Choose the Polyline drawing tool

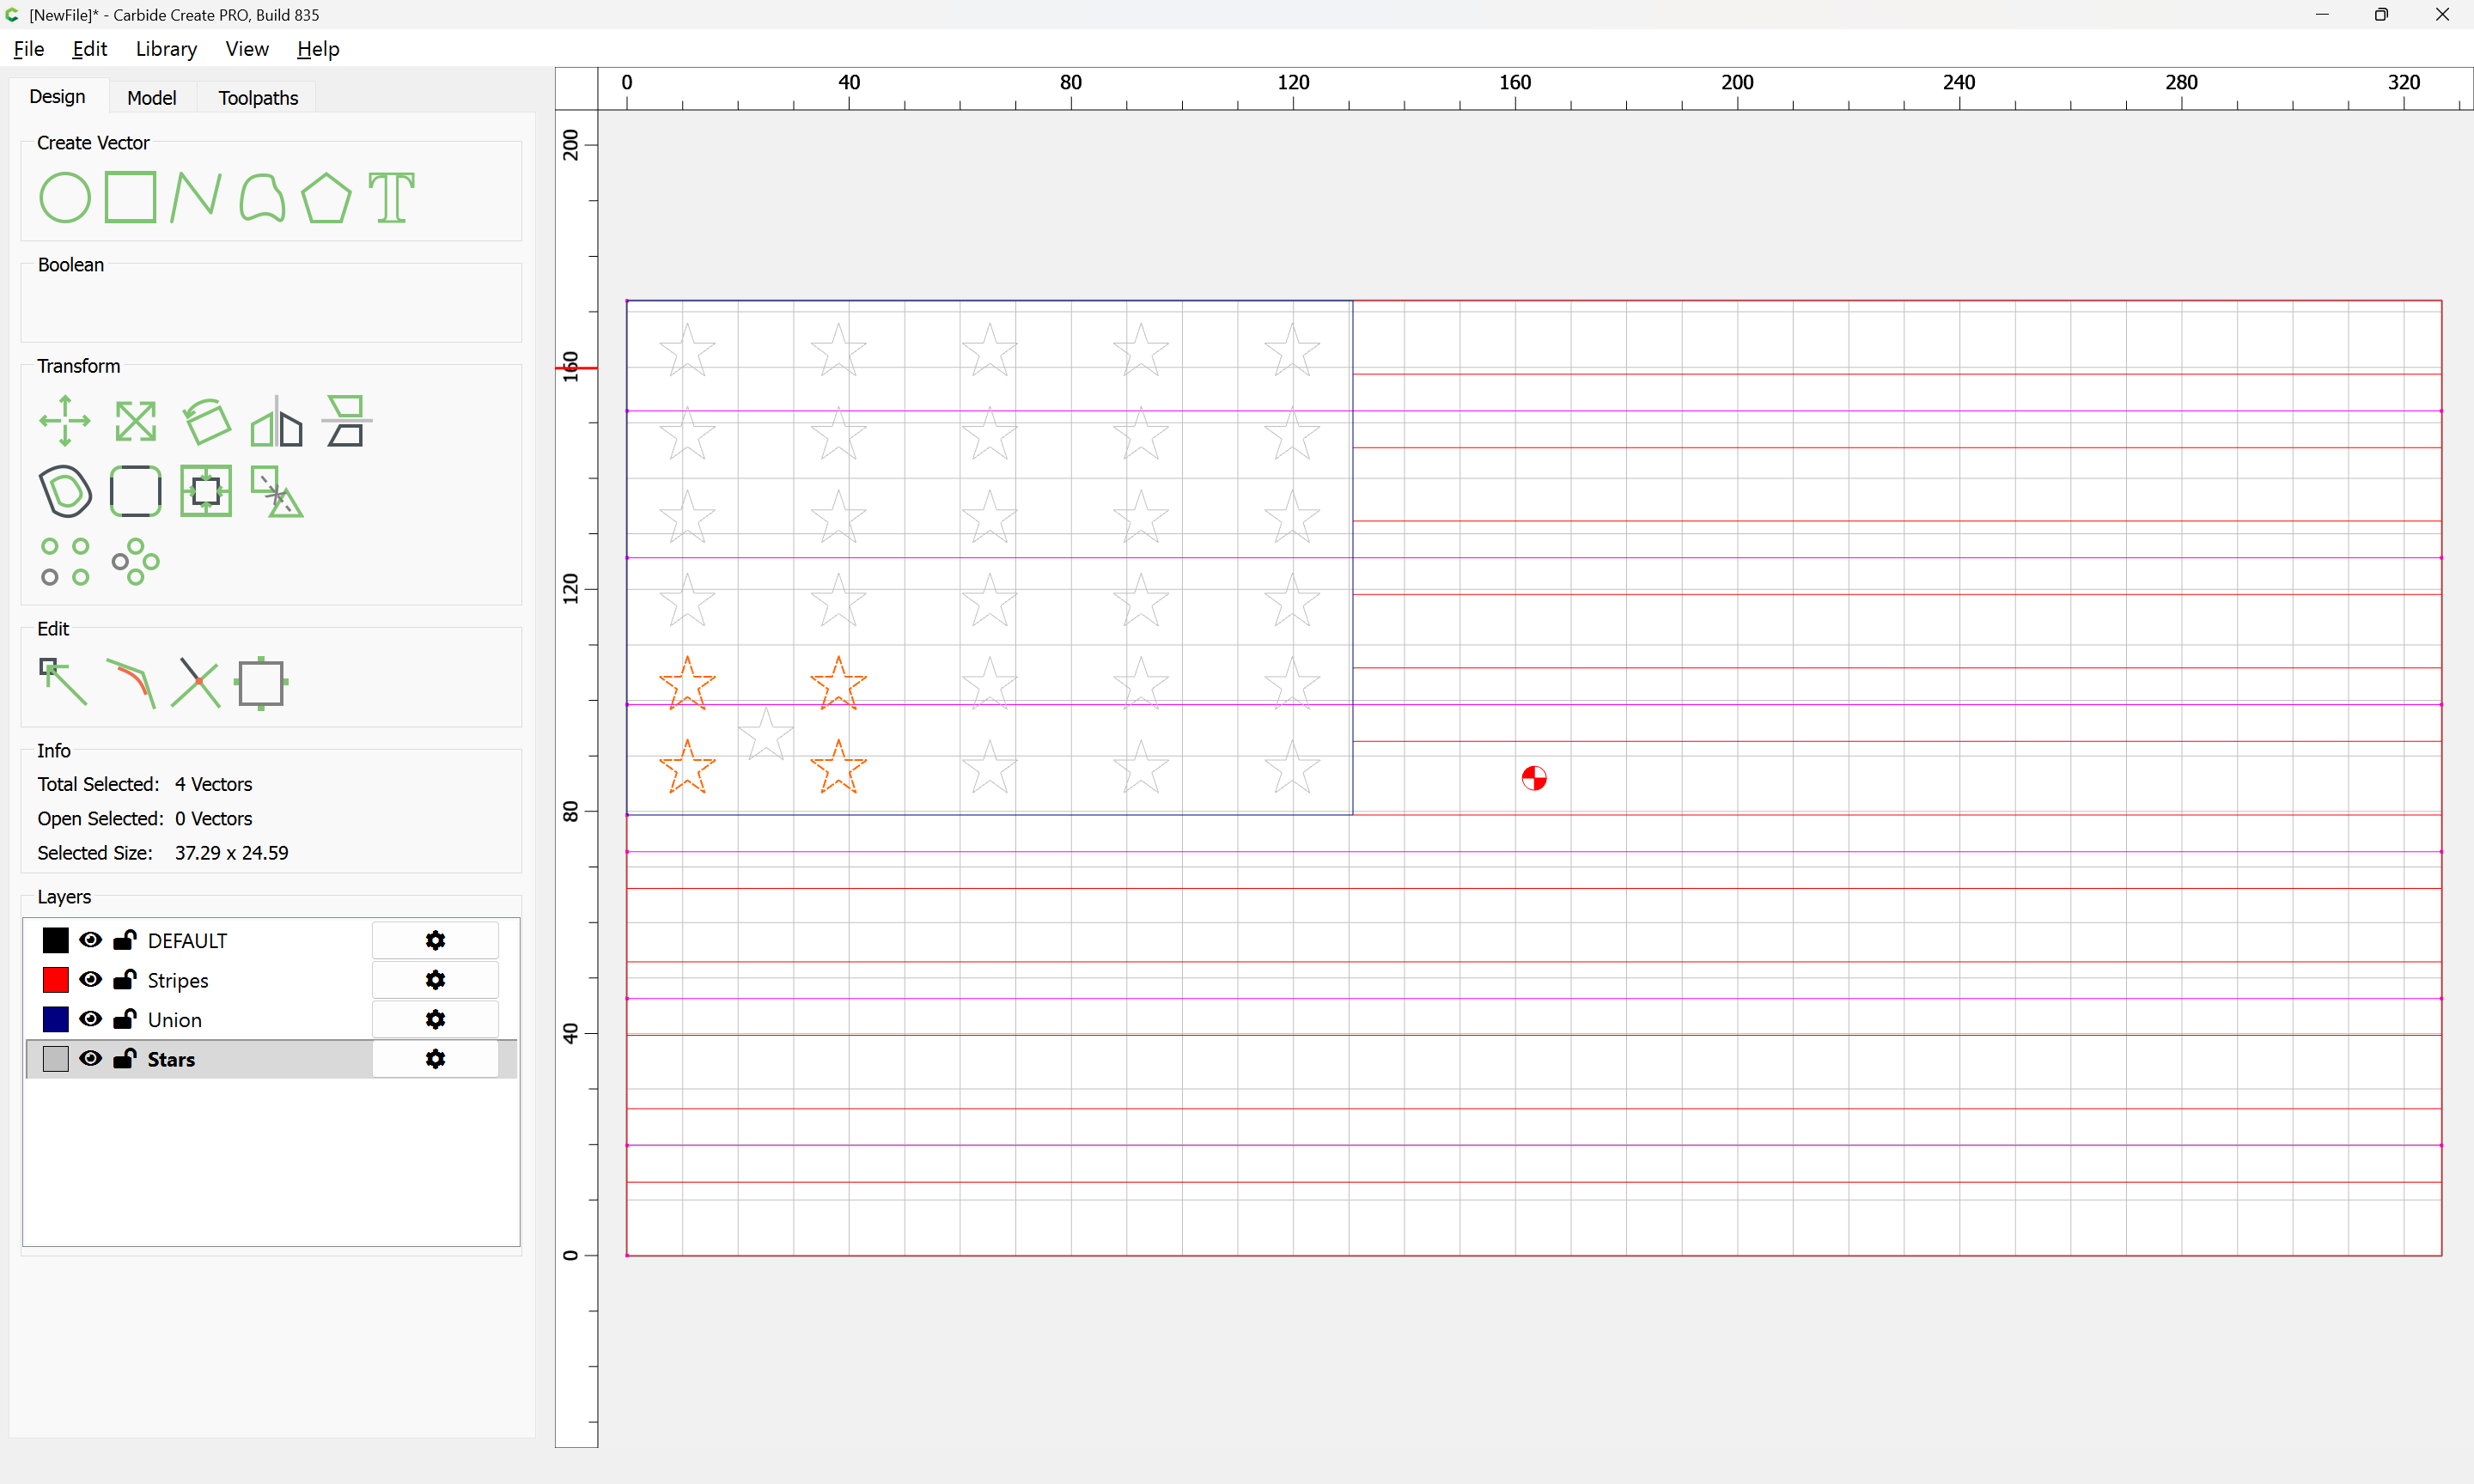[195, 197]
